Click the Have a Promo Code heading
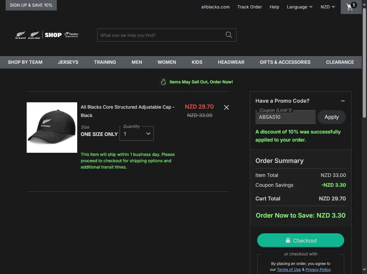Image resolution: width=367 pixels, height=274 pixels. pos(282,101)
